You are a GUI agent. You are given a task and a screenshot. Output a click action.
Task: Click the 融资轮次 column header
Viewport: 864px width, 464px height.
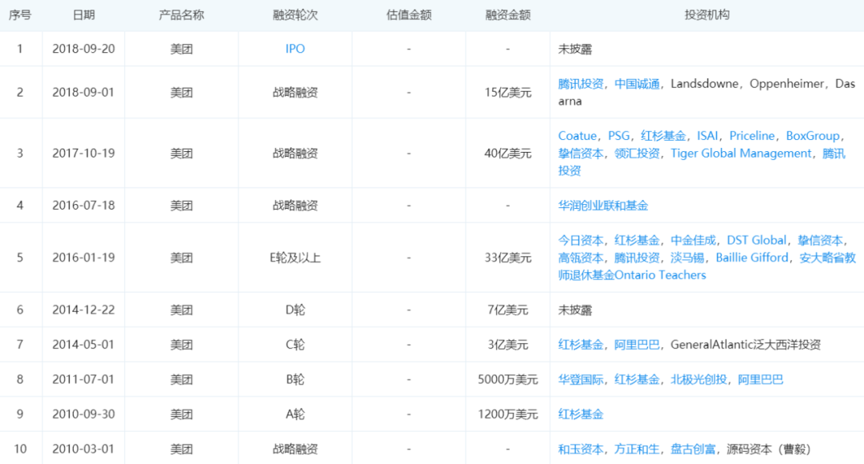pyautogui.click(x=295, y=15)
